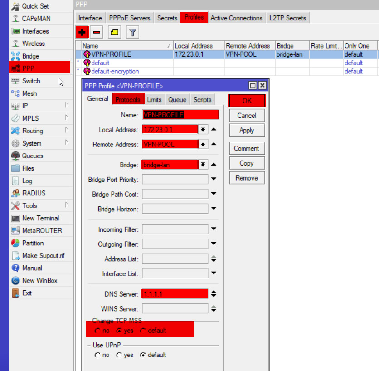
Task: Open Queues in the left menu
Action: (33, 156)
